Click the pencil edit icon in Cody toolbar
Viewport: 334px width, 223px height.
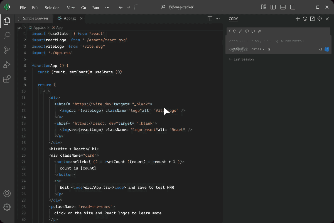coord(241,31)
